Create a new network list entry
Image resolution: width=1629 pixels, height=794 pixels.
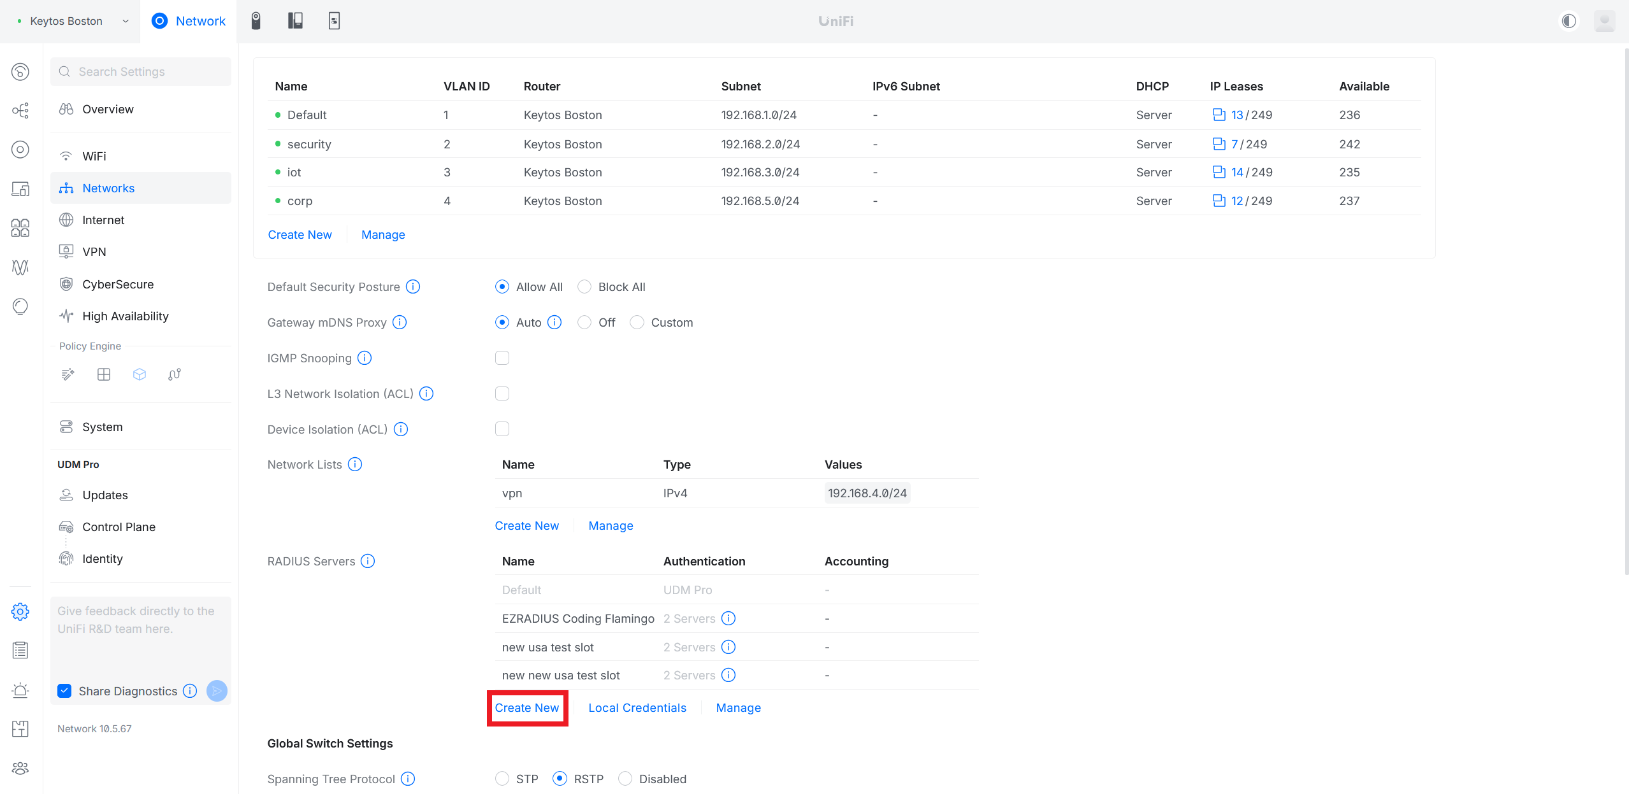click(x=526, y=525)
